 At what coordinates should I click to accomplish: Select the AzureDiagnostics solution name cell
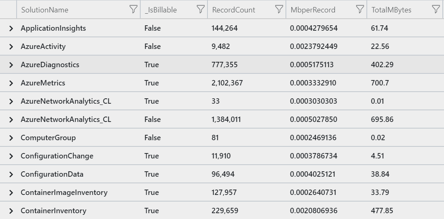pos(50,65)
